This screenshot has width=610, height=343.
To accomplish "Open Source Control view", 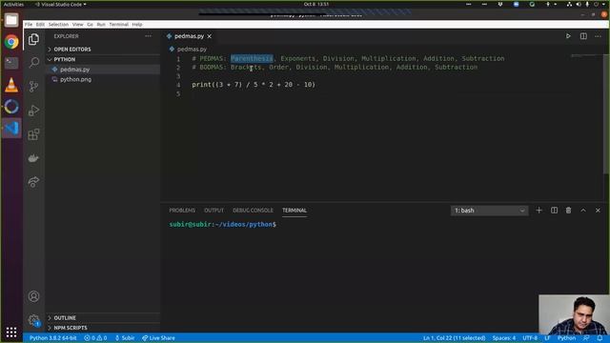I will [34, 87].
